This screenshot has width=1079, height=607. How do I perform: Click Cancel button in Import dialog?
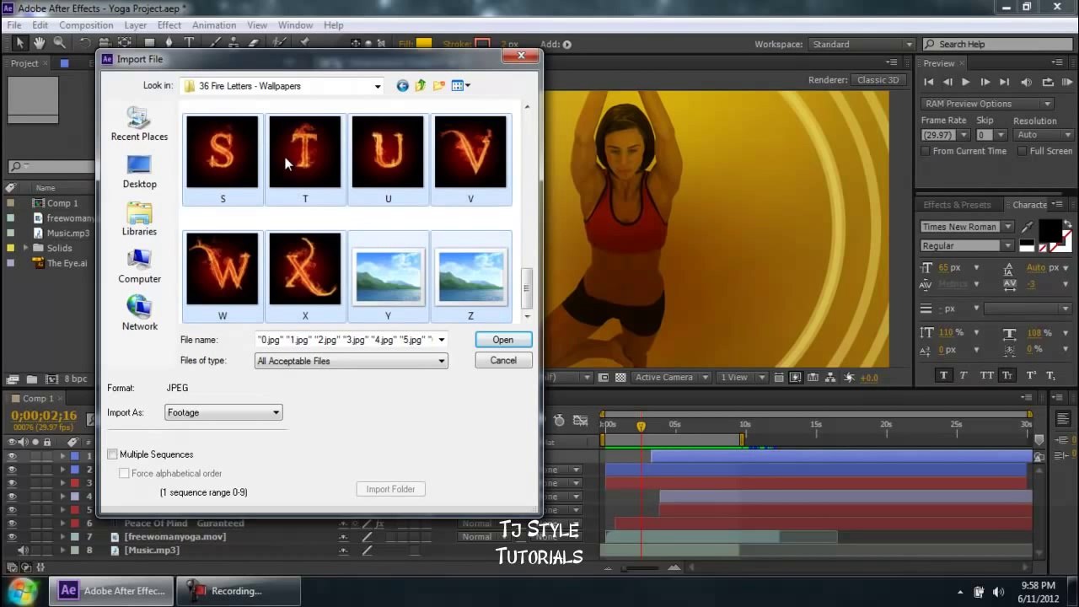[503, 361]
